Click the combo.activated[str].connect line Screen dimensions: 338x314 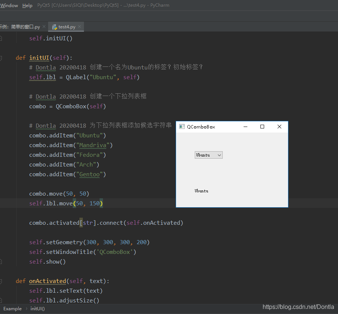(x=106, y=223)
